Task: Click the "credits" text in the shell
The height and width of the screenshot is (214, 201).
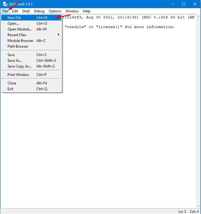Action: pyautogui.click(x=75, y=27)
